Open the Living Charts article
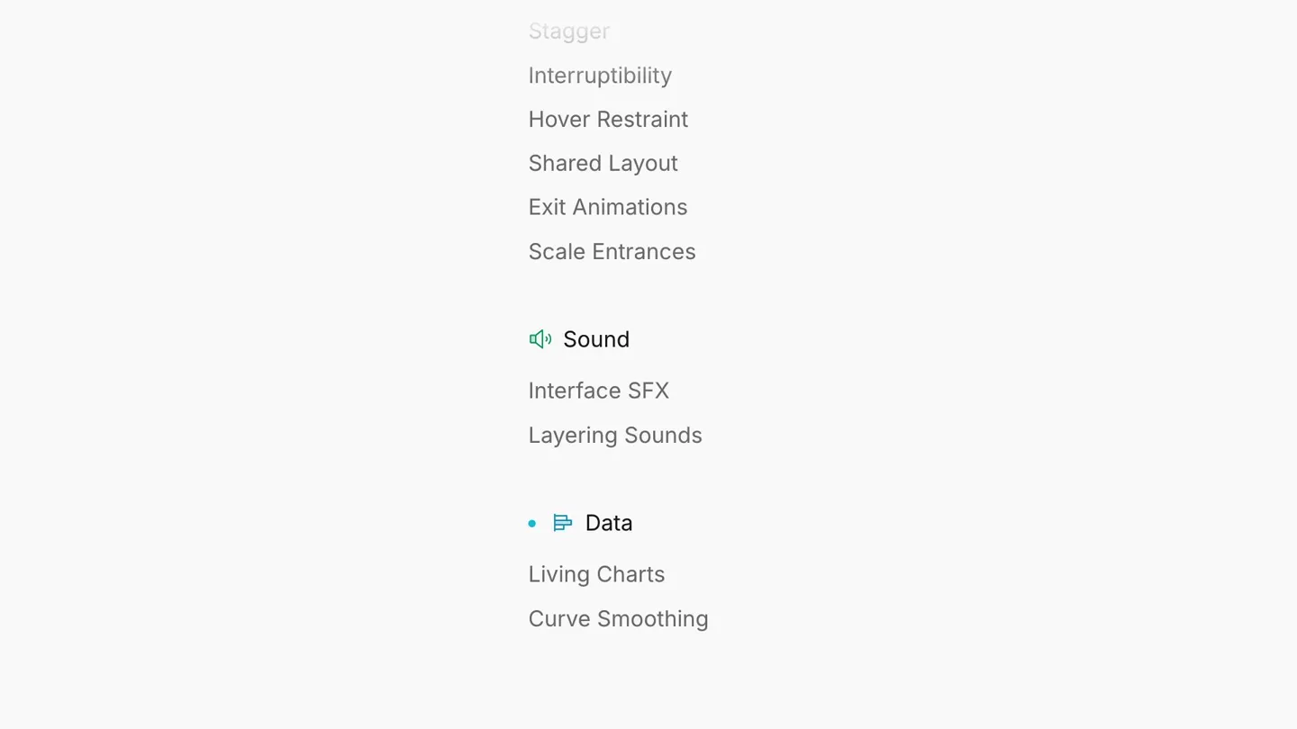 tap(597, 574)
